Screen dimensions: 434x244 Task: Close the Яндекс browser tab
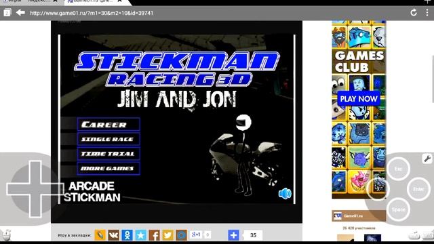pos(55,1)
